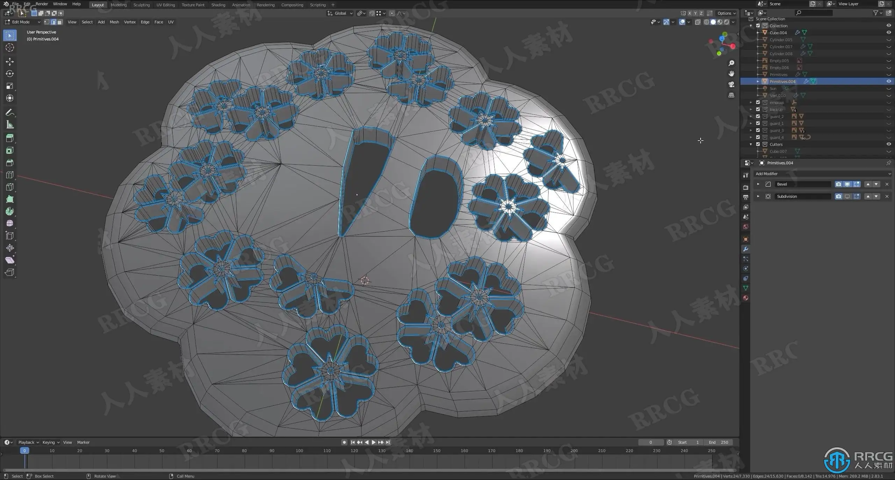
Task: Pick the Measure tool
Action: point(10,125)
